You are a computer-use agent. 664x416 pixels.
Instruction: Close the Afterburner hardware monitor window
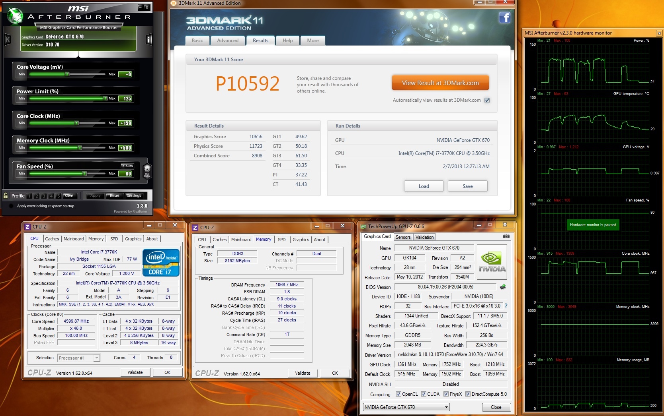point(659,33)
